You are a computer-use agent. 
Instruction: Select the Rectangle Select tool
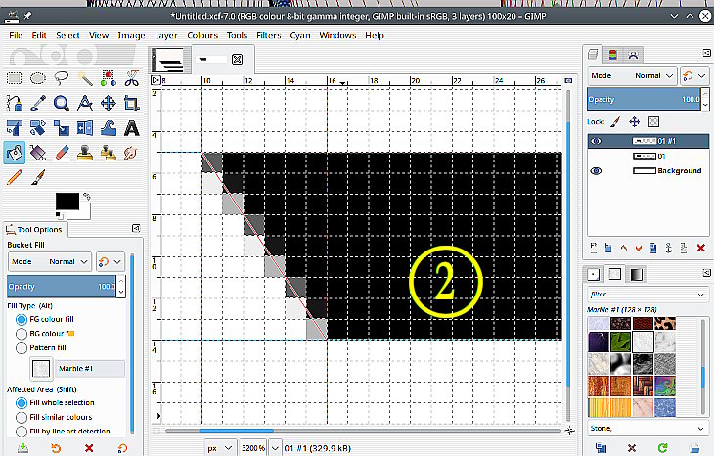(14, 78)
